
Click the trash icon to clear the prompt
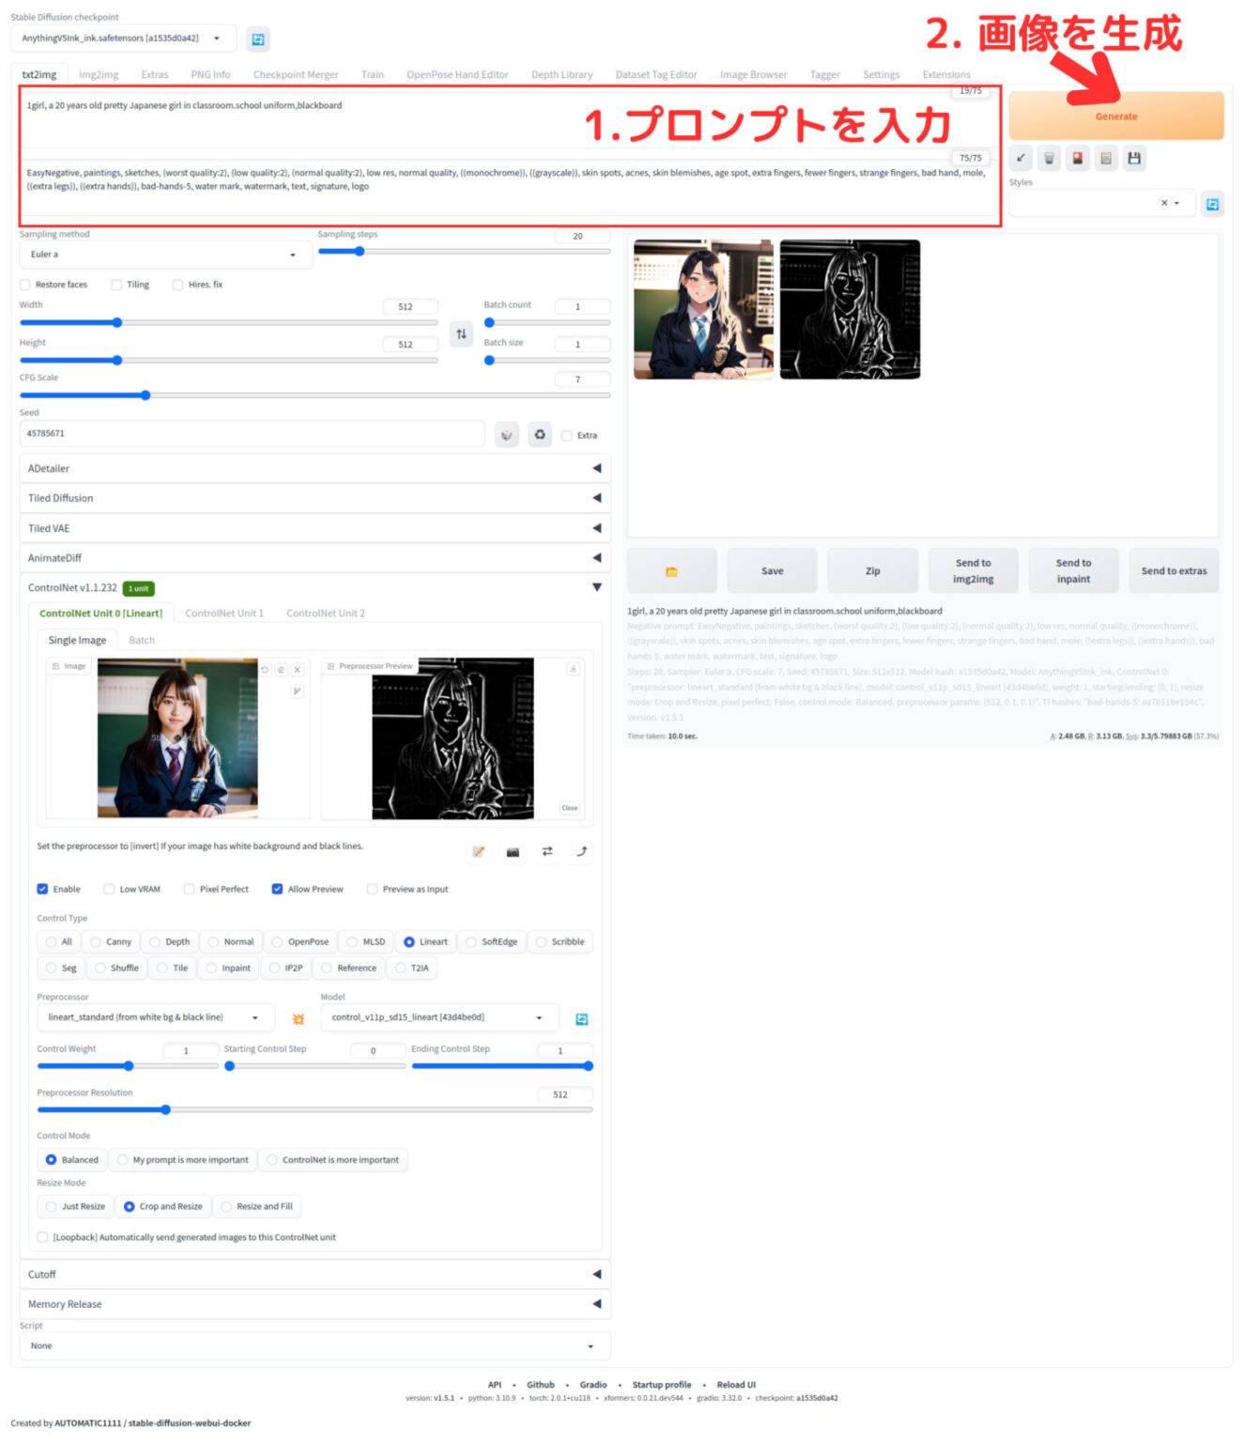tap(1048, 158)
